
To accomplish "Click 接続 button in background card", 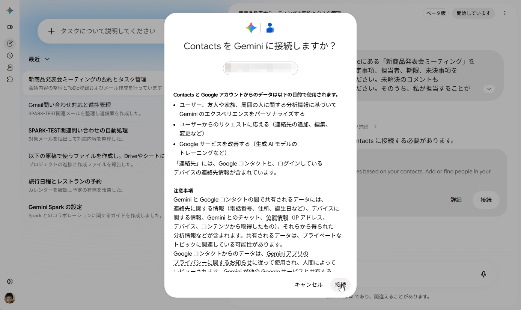I will [x=486, y=200].
